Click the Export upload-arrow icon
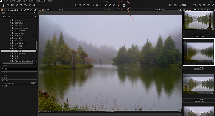This screenshot has height=116, width=215. coord(124,5)
